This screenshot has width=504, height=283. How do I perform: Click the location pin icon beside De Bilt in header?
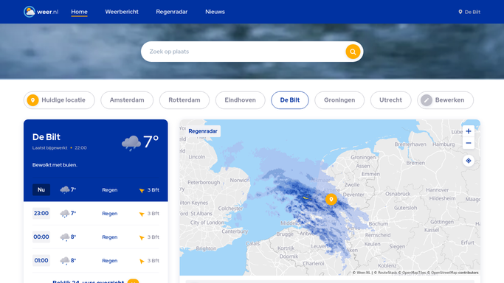pos(460,12)
